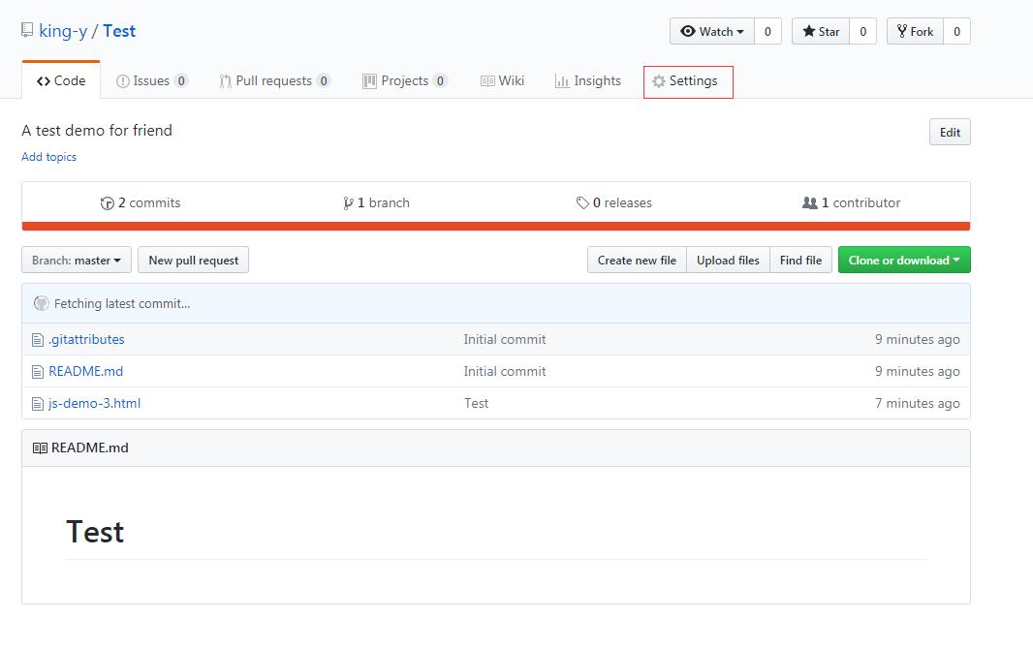Click the people icon beside 1 contributor

pos(810,202)
